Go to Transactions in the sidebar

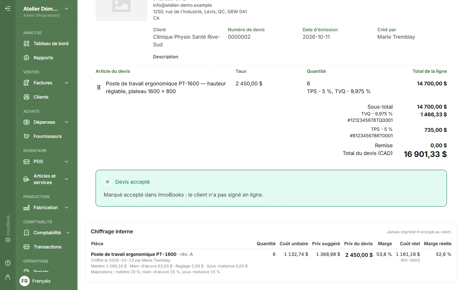click(x=46, y=247)
